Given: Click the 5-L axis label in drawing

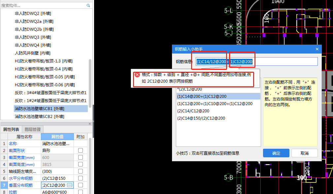Looking at the screenshot, I should 228,11.
